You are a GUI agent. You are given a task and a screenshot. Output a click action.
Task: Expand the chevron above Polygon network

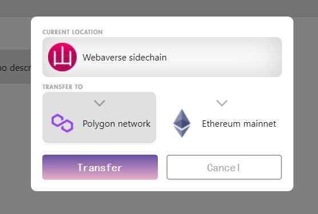click(x=100, y=103)
